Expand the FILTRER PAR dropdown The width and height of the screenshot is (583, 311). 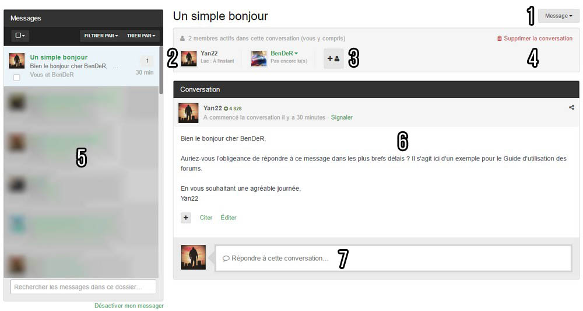101,36
